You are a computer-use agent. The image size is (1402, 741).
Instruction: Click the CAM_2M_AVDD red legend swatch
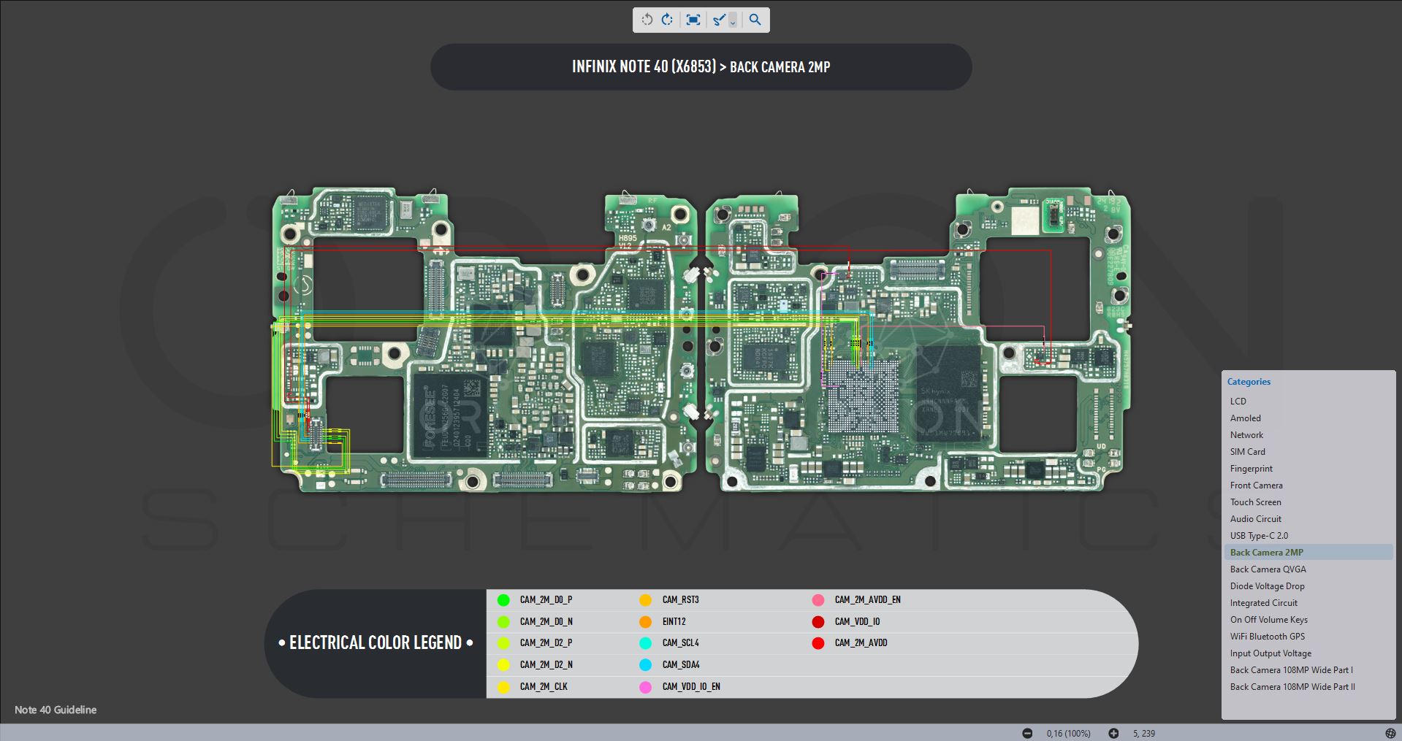(818, 643)
